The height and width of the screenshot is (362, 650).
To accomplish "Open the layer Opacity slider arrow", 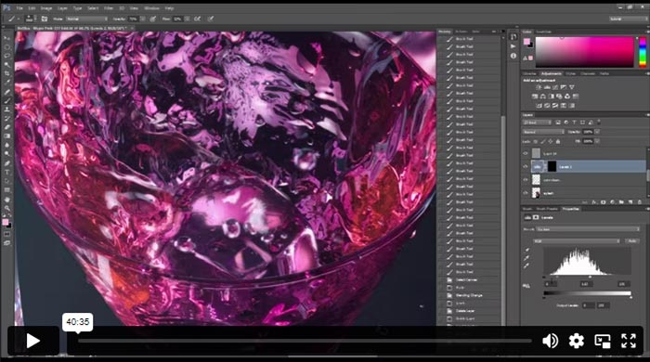I will 597,132.
